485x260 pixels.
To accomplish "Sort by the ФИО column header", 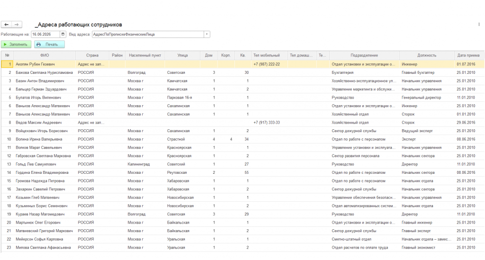I will click(x=45, y=55).
